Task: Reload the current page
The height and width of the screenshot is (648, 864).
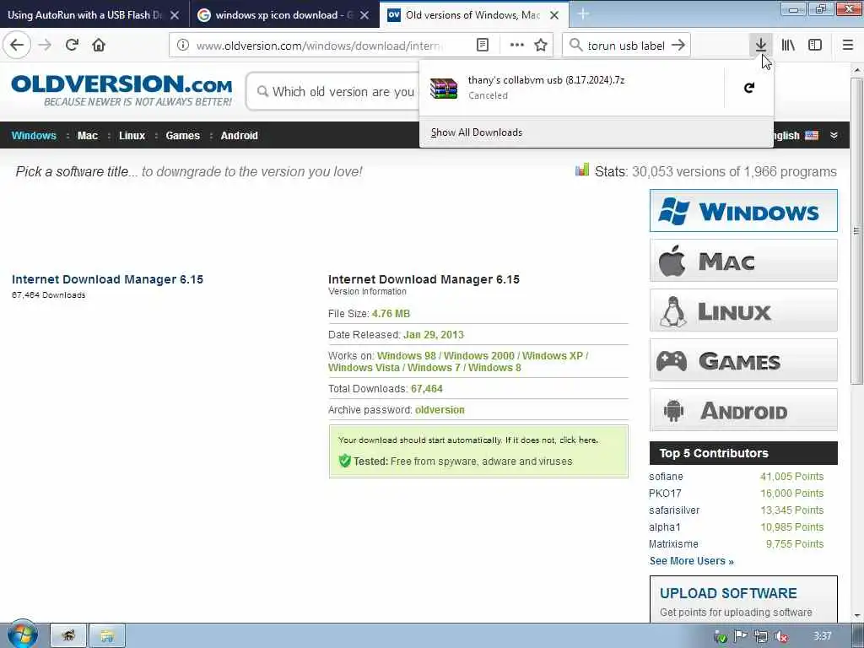Action: 73,46
